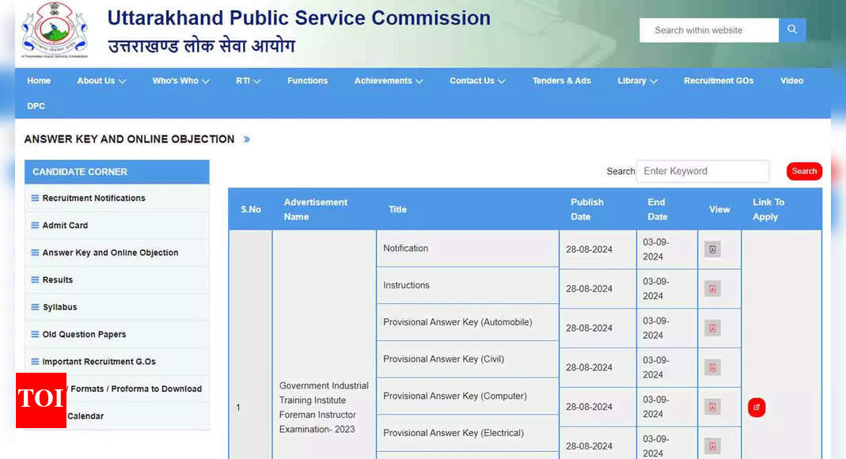Expand the Who's Who menu
846x459 pixels.
(180, 81)
